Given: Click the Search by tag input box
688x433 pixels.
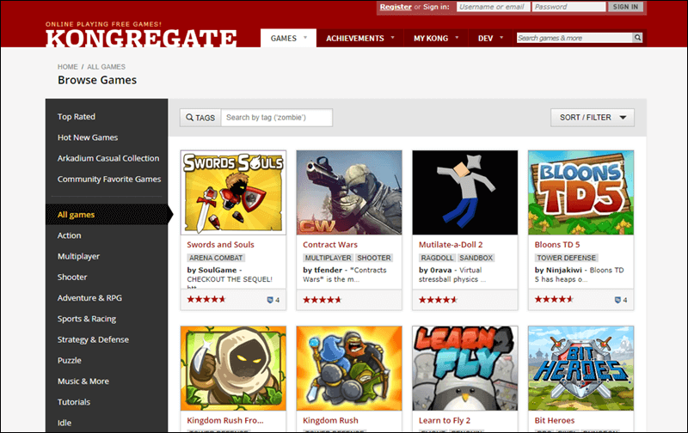Looking at the screenshot, I should click(x=276, y=118).
